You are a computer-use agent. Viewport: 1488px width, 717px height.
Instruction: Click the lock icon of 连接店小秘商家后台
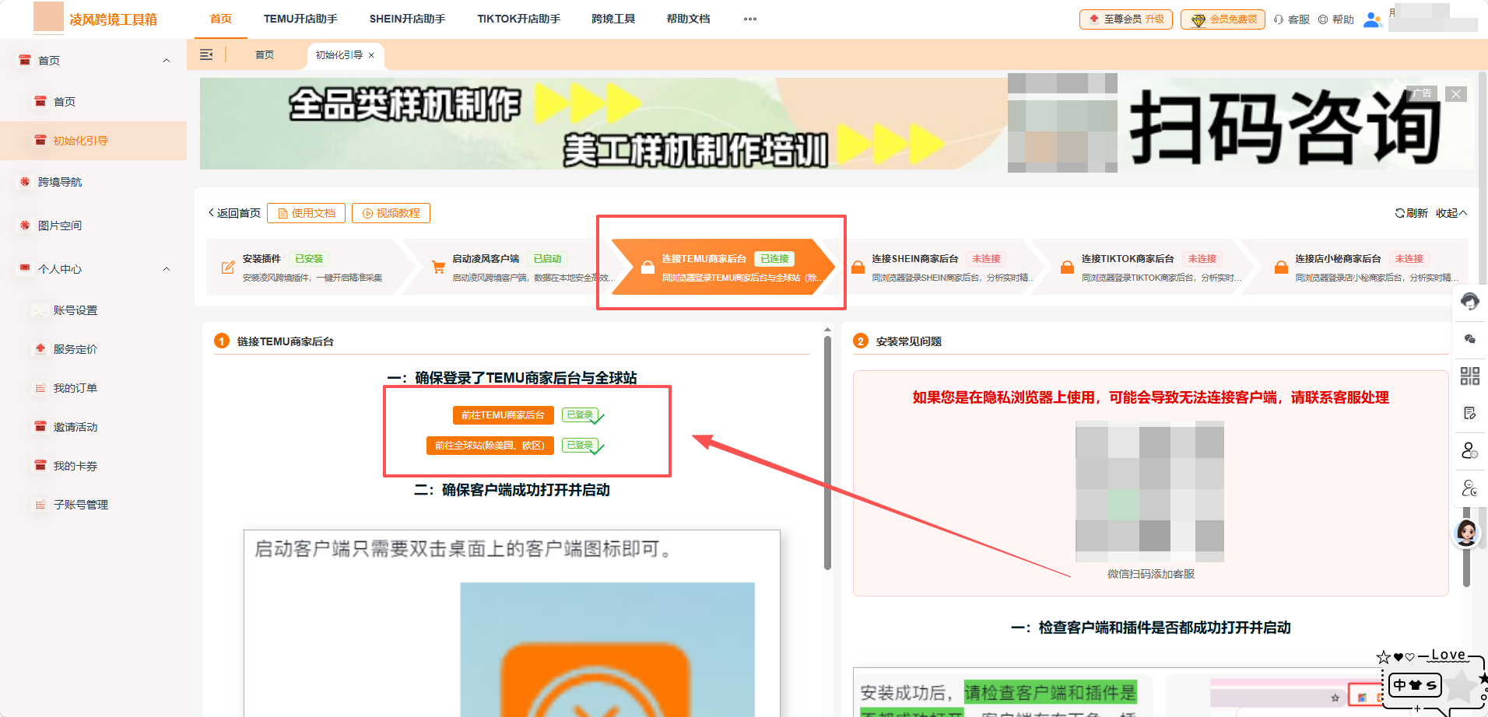point(1281,268)
